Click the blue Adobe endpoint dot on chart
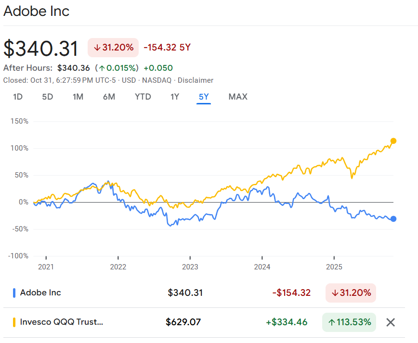 click(393, 219)
